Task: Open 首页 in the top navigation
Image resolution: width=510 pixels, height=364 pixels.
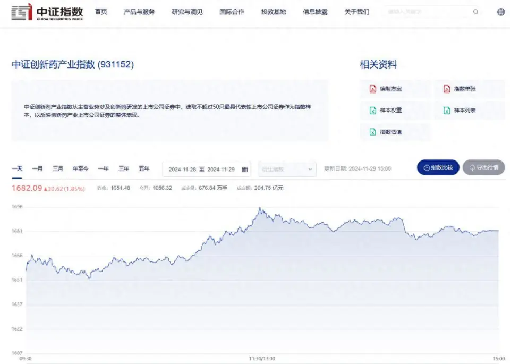Action: 101,12
